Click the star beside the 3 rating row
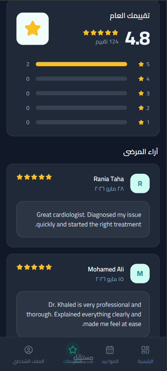This screenshot has height=371, width=167. pyautogui.click(x=141, y=93)
